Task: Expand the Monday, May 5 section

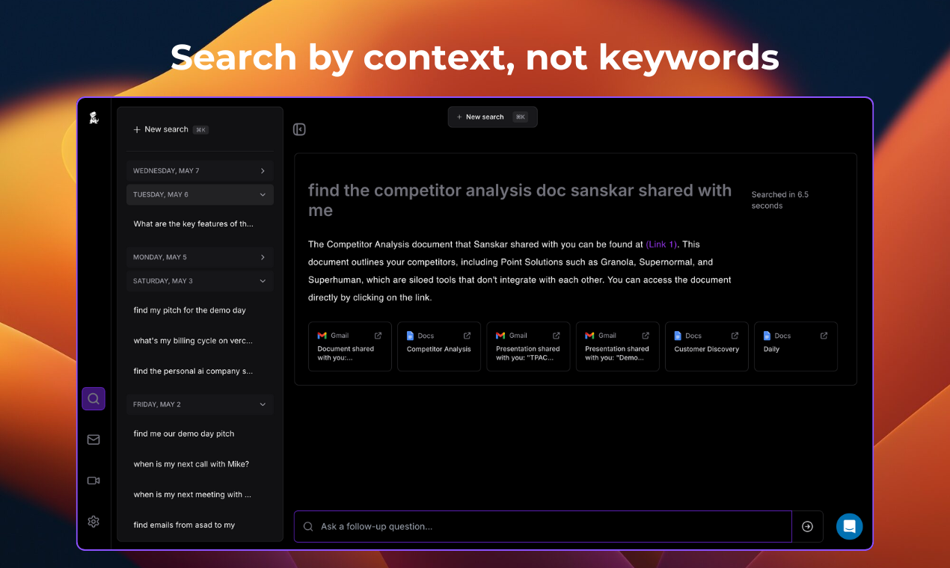Action: pos(200,257)
